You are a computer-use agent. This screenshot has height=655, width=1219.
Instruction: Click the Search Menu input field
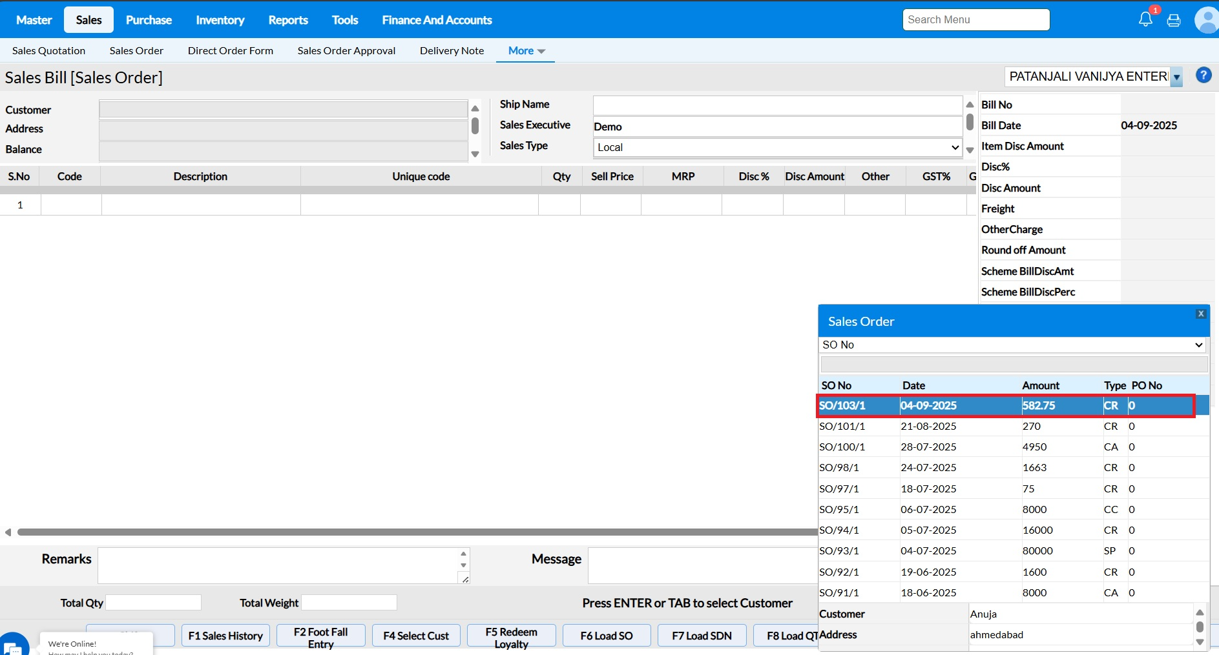(975, 20)
